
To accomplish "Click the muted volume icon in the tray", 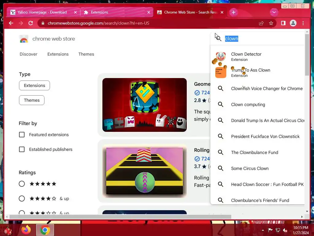I will (x=285, y=230).
